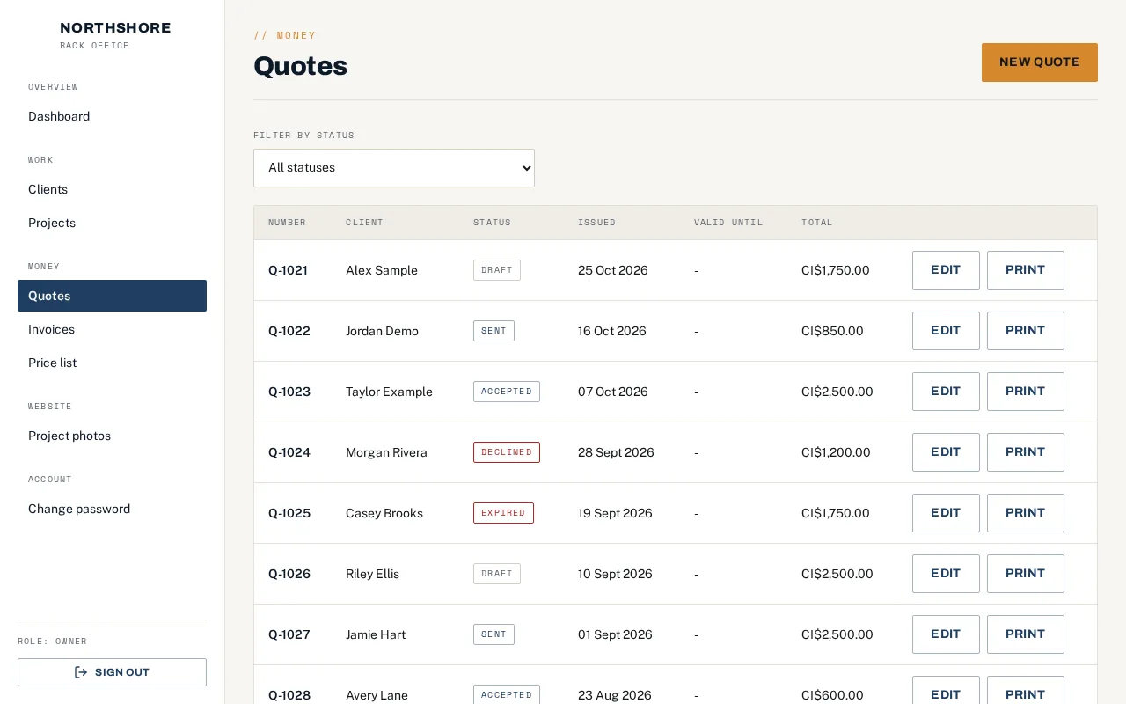Click the total CI$600.00
Viewport: 1126px width, 704px height.
(832, 695)
